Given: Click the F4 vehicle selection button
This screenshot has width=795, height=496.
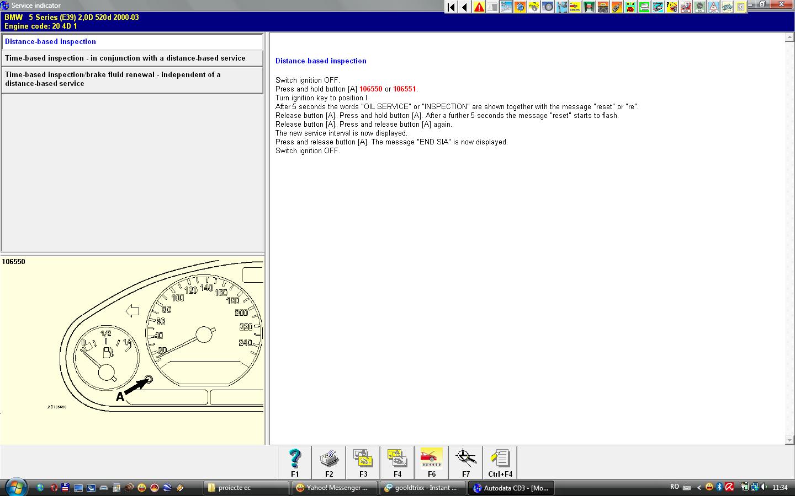Looking at the screenshot, I should pos(397,462).
